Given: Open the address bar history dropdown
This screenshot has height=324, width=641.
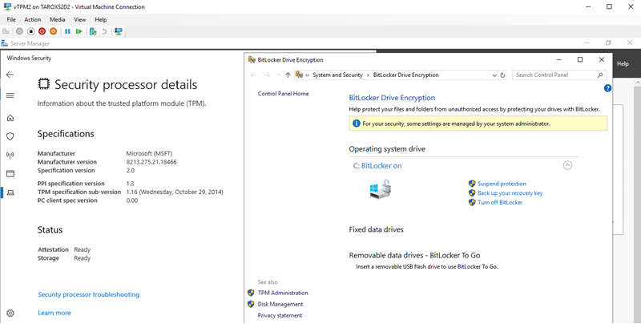Looking at the screenshot, I should (x=494, y=75).
